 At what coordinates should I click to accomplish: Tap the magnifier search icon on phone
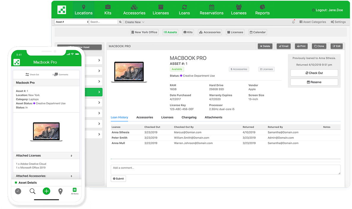pos(32,191)
